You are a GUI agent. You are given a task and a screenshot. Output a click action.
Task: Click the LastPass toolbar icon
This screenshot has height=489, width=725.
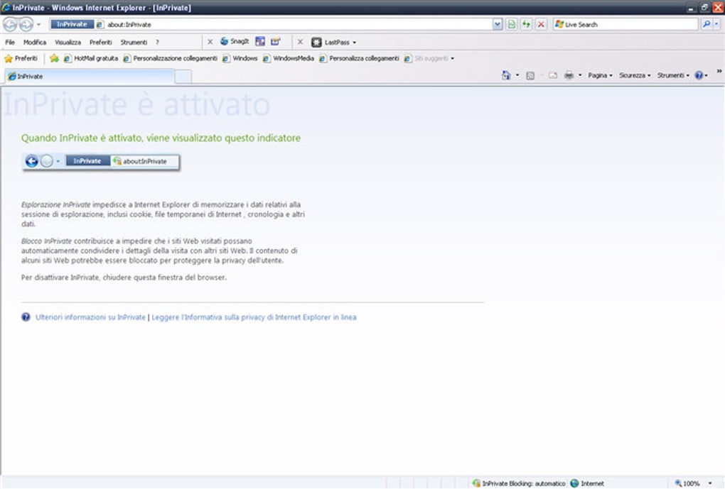[x=333, y=42]
